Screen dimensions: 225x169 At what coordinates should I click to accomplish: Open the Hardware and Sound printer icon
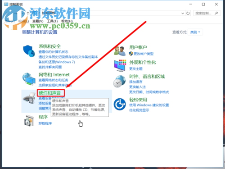coord(29,98)
